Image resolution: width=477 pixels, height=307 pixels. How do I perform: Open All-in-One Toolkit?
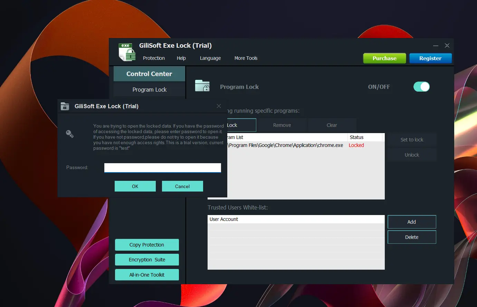click(147, 275)
